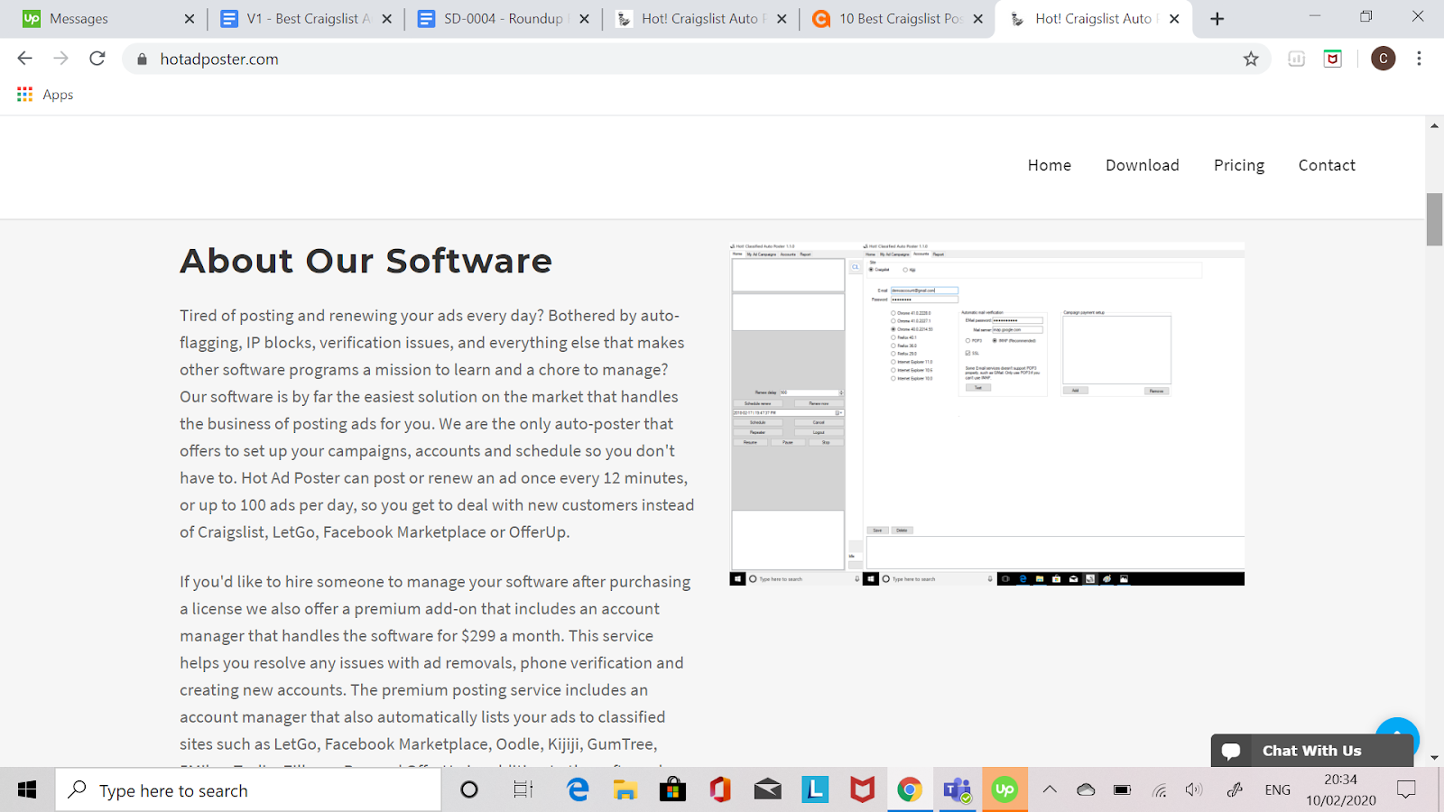The width and height of the screenshot is (1444, 812).
Task: Open the Apps bookmarks shortcut
Action: tap(45, 95)
